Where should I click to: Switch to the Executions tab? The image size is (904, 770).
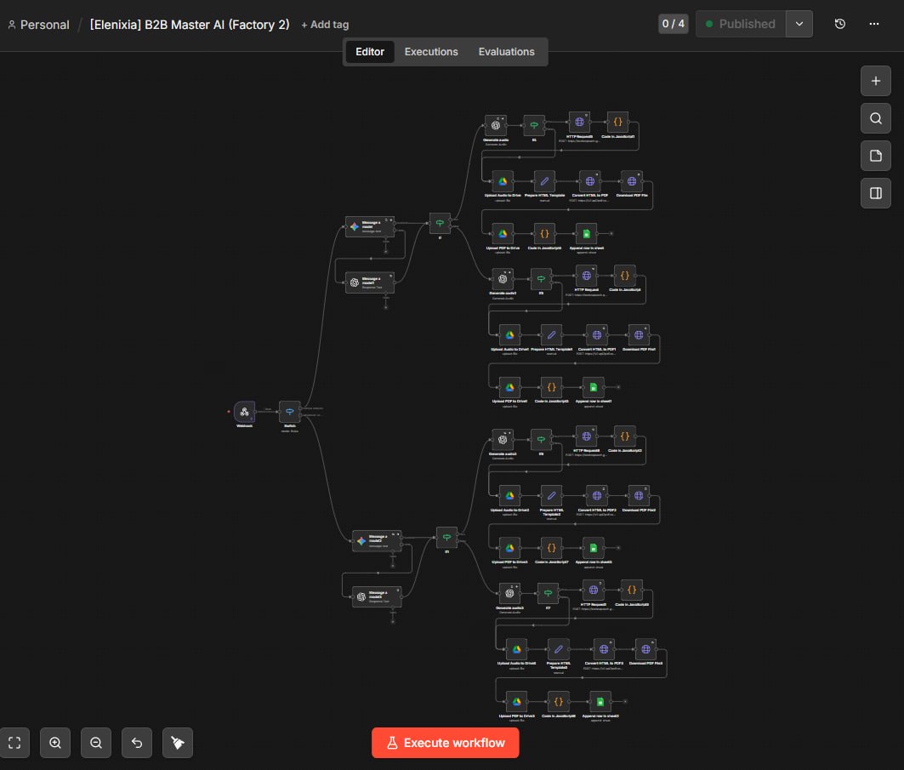point(431,52)
